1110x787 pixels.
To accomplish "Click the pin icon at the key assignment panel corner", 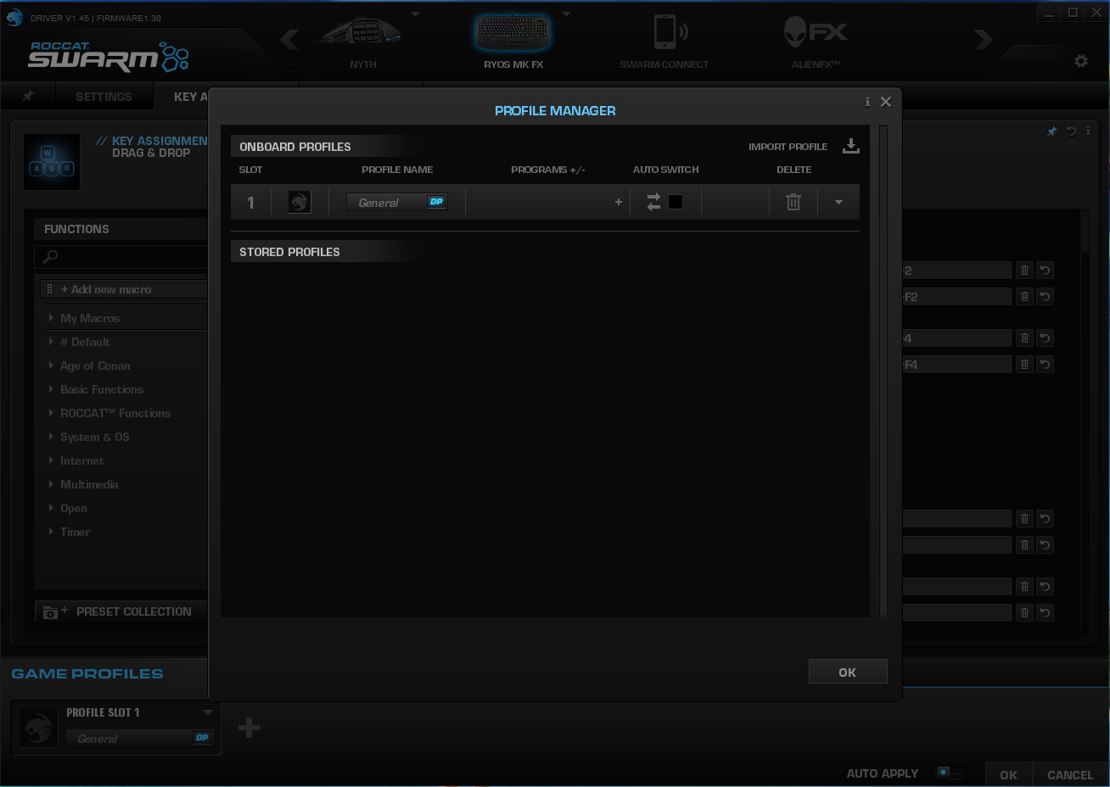I will pos(1052,131).
